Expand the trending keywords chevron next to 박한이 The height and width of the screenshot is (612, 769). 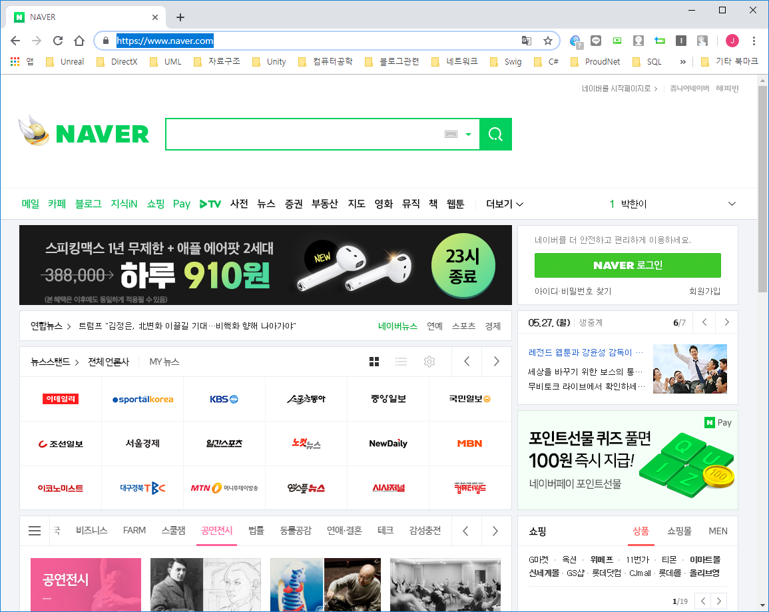pos(732,204)
